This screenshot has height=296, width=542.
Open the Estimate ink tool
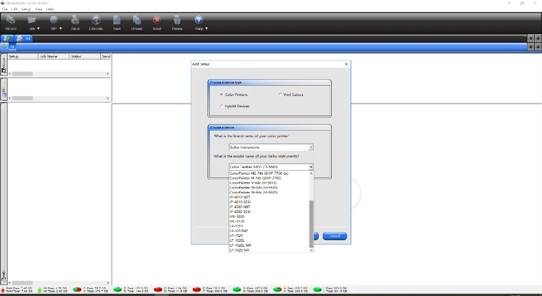[96, 20]
